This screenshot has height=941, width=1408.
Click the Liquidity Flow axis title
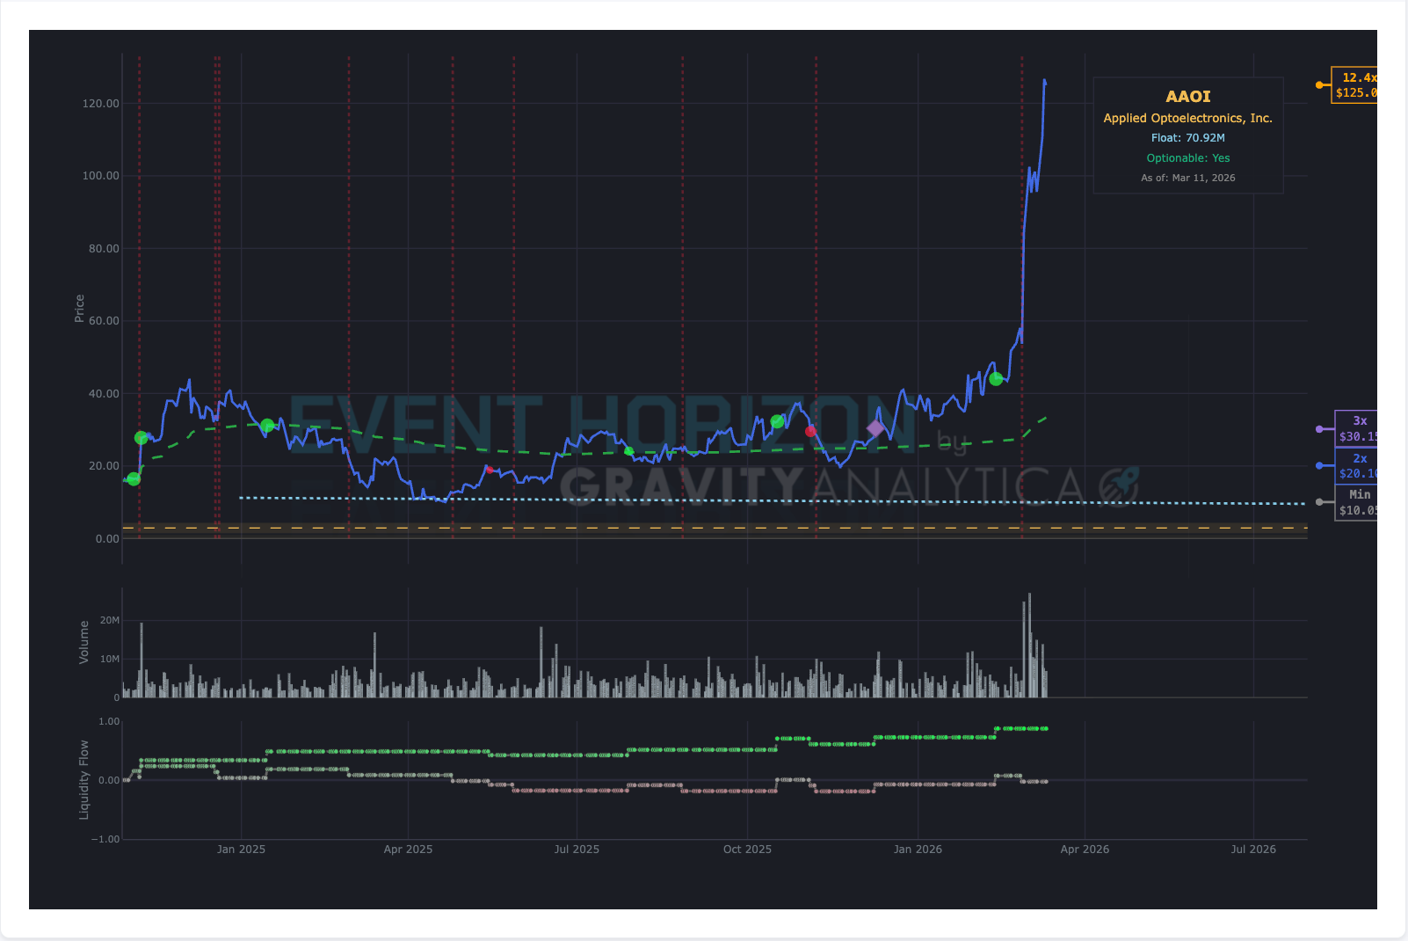tap(83, 780)
